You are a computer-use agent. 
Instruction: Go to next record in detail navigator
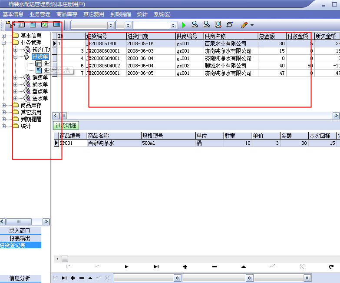tap(127, 267)
